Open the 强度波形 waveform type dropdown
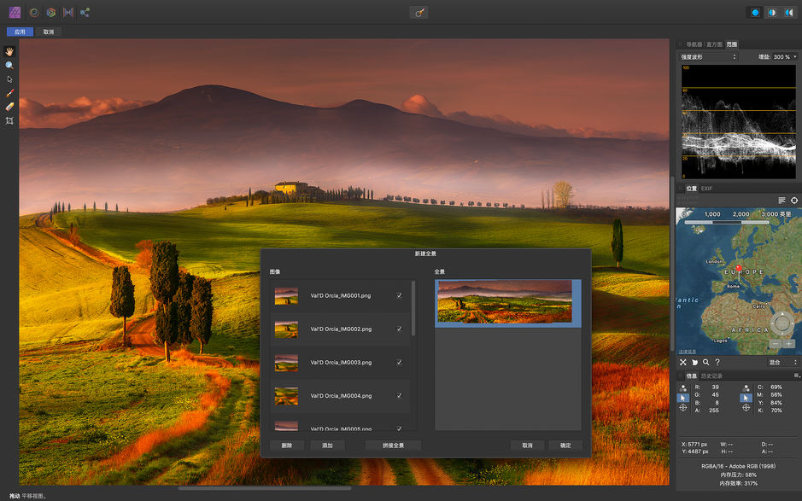Image resolution: width=802 pixels, height=501 pixels. (709, 55)
